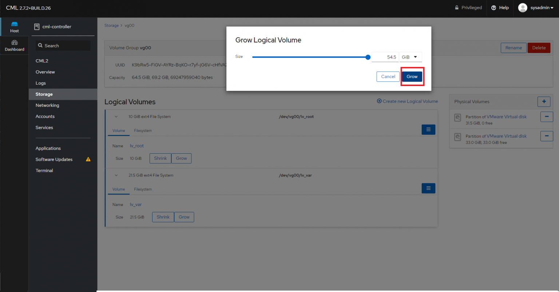This screenshot has height=292, width=559.
Task: Confirm resize with the Grow button
Action: coord(412,76)
